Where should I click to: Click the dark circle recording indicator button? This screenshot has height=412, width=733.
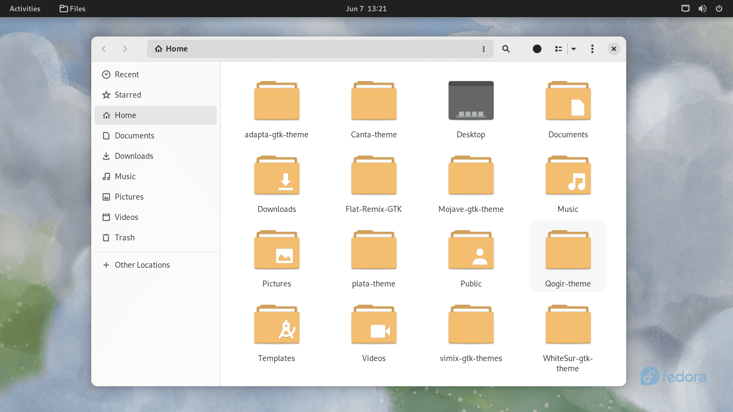tap(537, 49)
